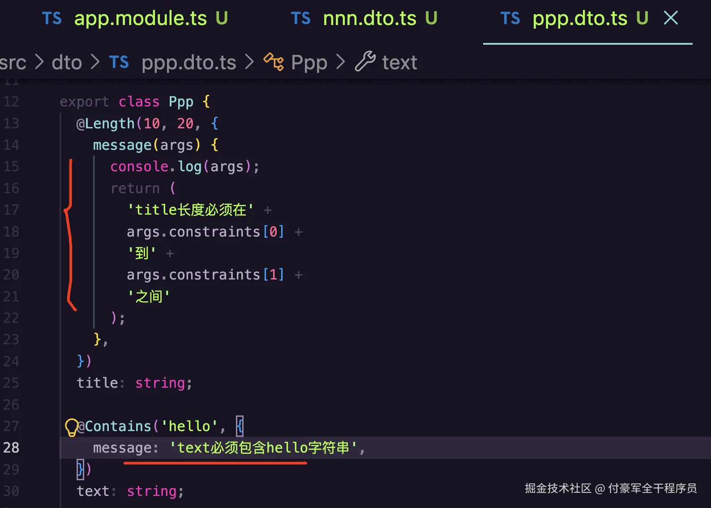Click the TS file icon in breadcrumb
The image size is (711, 508).
pos(119,62)
